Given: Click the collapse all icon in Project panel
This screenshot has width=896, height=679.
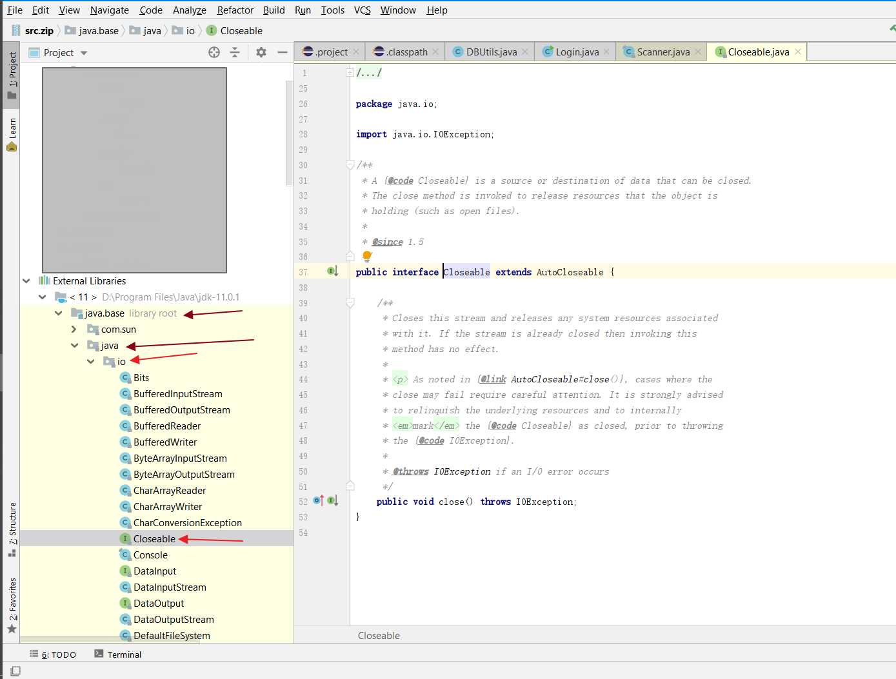Looking at the screenshot, I should point(235,52).
